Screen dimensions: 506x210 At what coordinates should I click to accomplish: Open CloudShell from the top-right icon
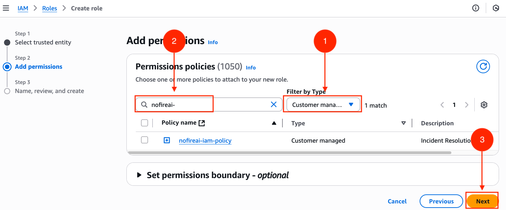click(x=496, y=8)
